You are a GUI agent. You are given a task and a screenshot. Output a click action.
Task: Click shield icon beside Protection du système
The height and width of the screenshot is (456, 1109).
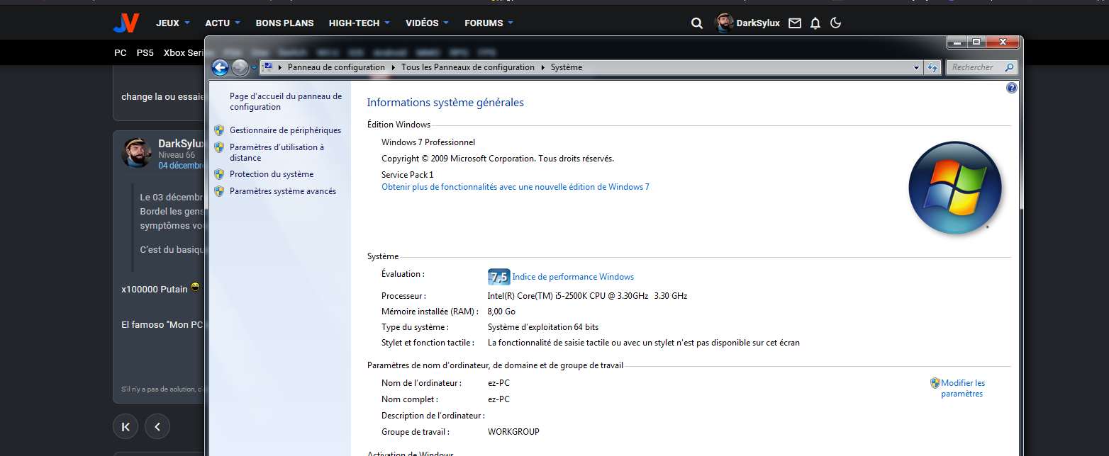(219, 174)
